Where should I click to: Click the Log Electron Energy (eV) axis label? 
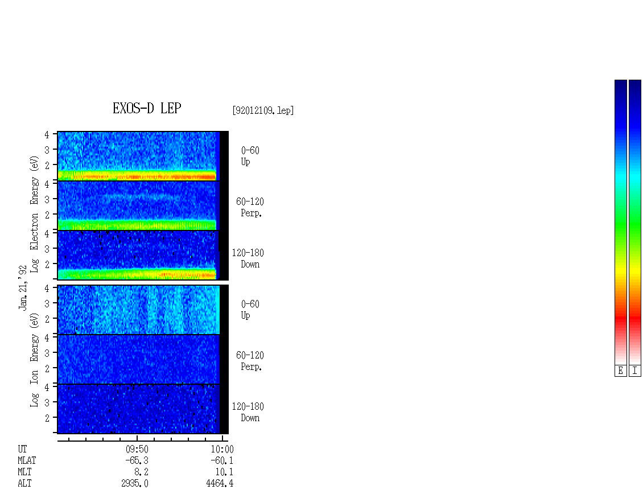point(35,214)
